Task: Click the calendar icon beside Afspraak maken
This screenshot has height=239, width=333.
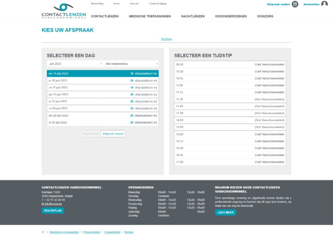Action: click(x=295, y=4)
